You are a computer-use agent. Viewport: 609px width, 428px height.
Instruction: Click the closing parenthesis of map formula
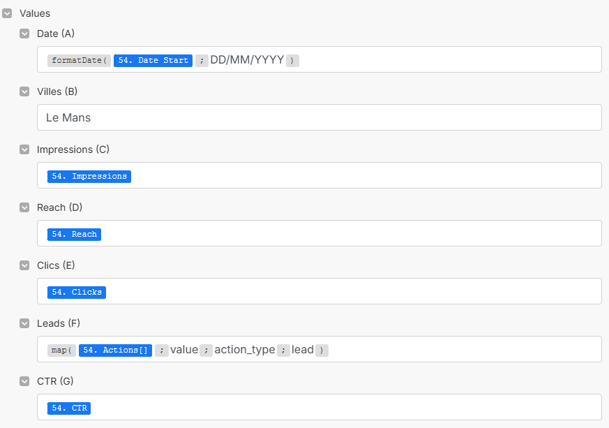322,350
